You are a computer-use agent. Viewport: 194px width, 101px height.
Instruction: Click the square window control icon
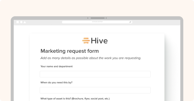(x=17, y=22)
